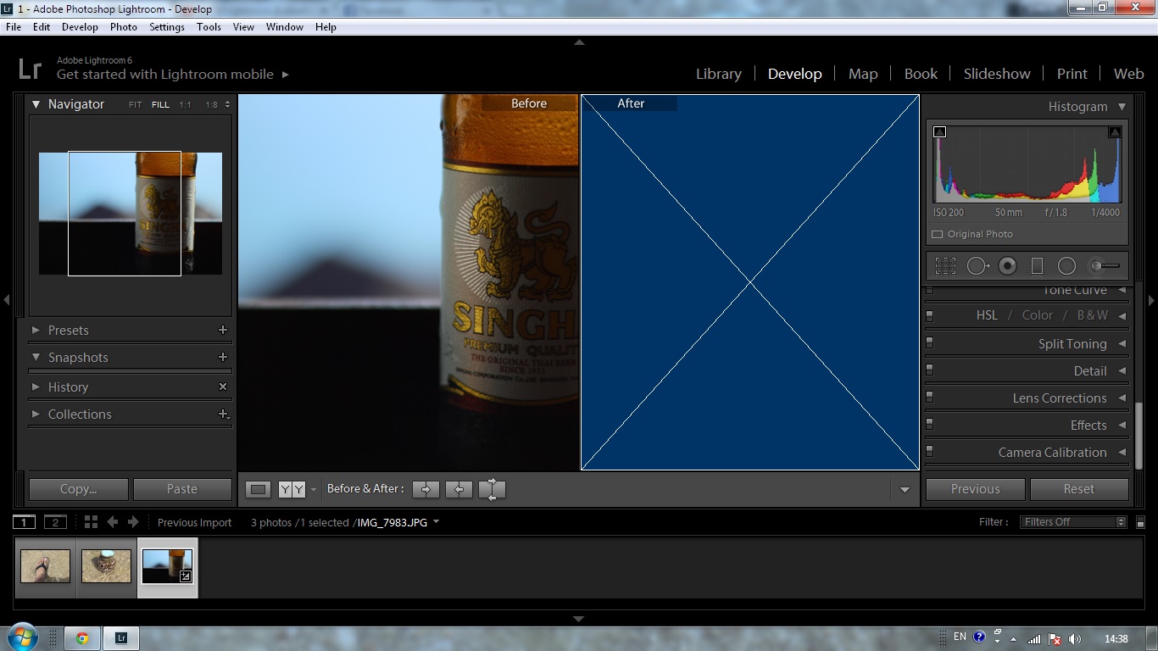Viewport: 1158px width, 651px height.
Task: Swap Before and After settings
Action: (x=492, y=489)
